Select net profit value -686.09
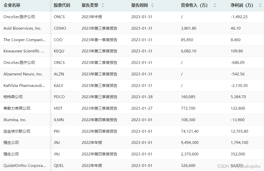264x171 pixels. pyautogui.click(x=237, y=63)
